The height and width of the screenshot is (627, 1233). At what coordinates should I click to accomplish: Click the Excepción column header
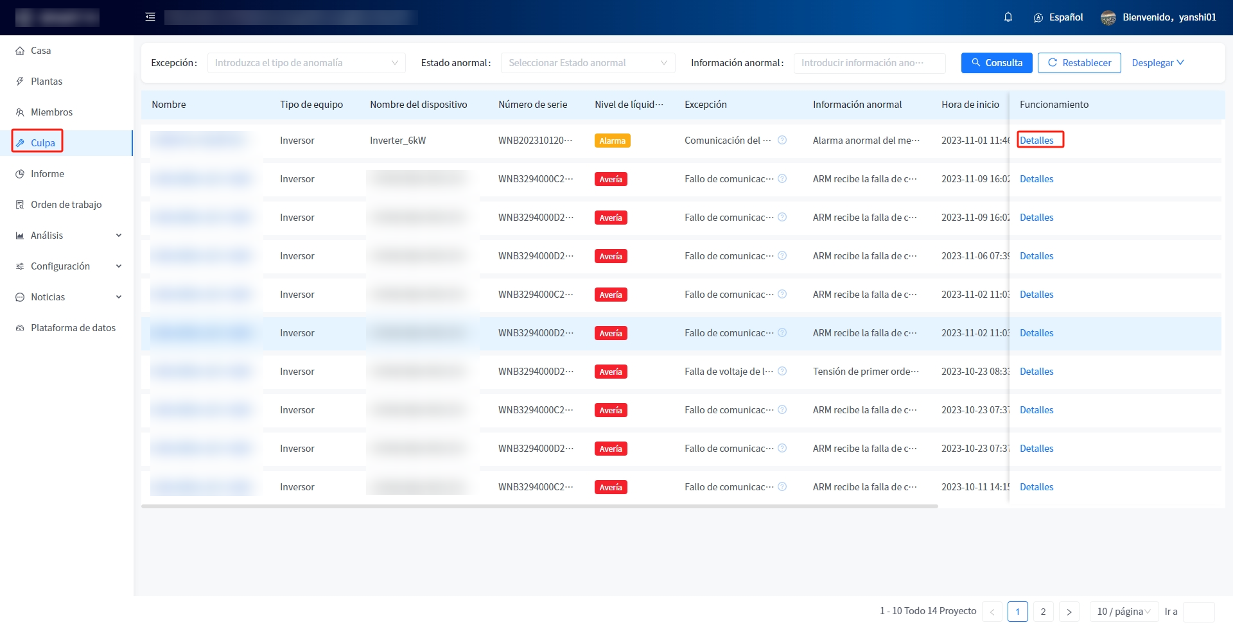(706, 105)
